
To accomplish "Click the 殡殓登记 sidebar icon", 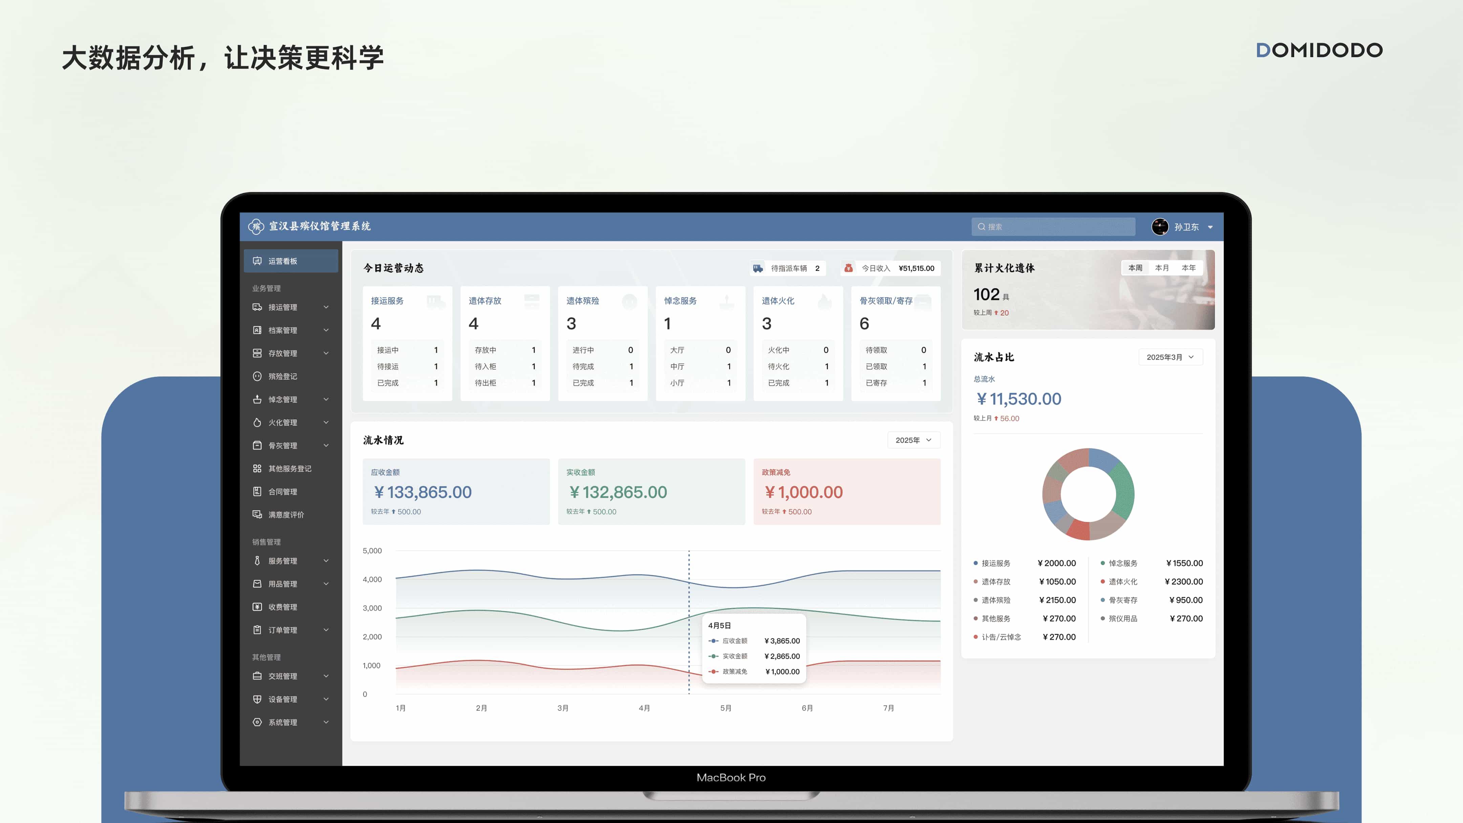I will (x=257, y=376).
